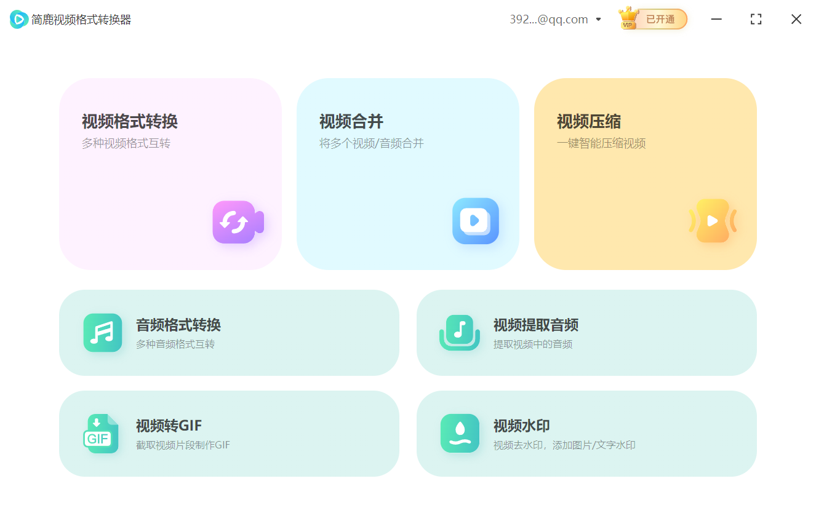Screen dimensions: 816x529
Task: Click the yellow compression icon on 视频压缩 card
Action: pos(713,221)
